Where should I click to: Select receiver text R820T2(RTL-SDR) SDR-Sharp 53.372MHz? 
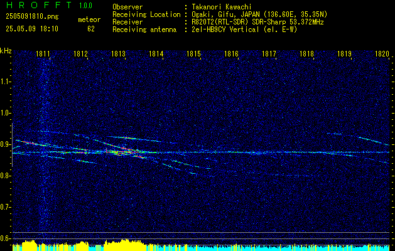[x=256, y=22]
